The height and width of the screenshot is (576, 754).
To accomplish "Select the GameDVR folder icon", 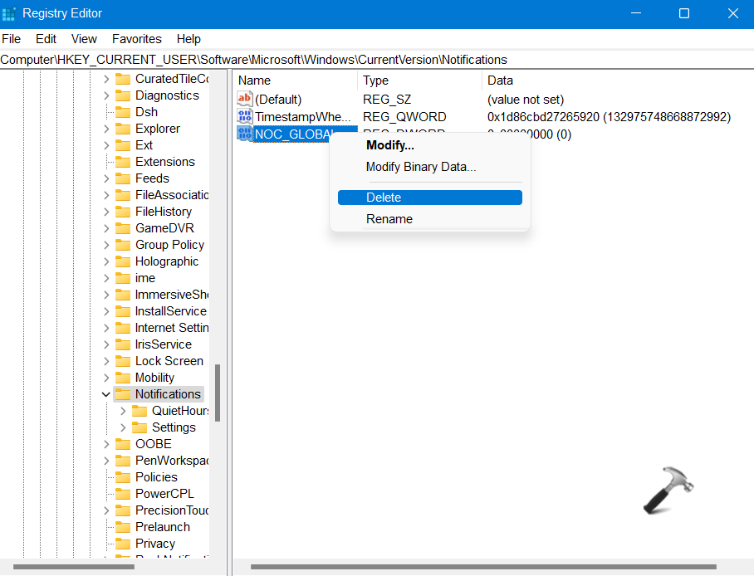I will 123,228.
